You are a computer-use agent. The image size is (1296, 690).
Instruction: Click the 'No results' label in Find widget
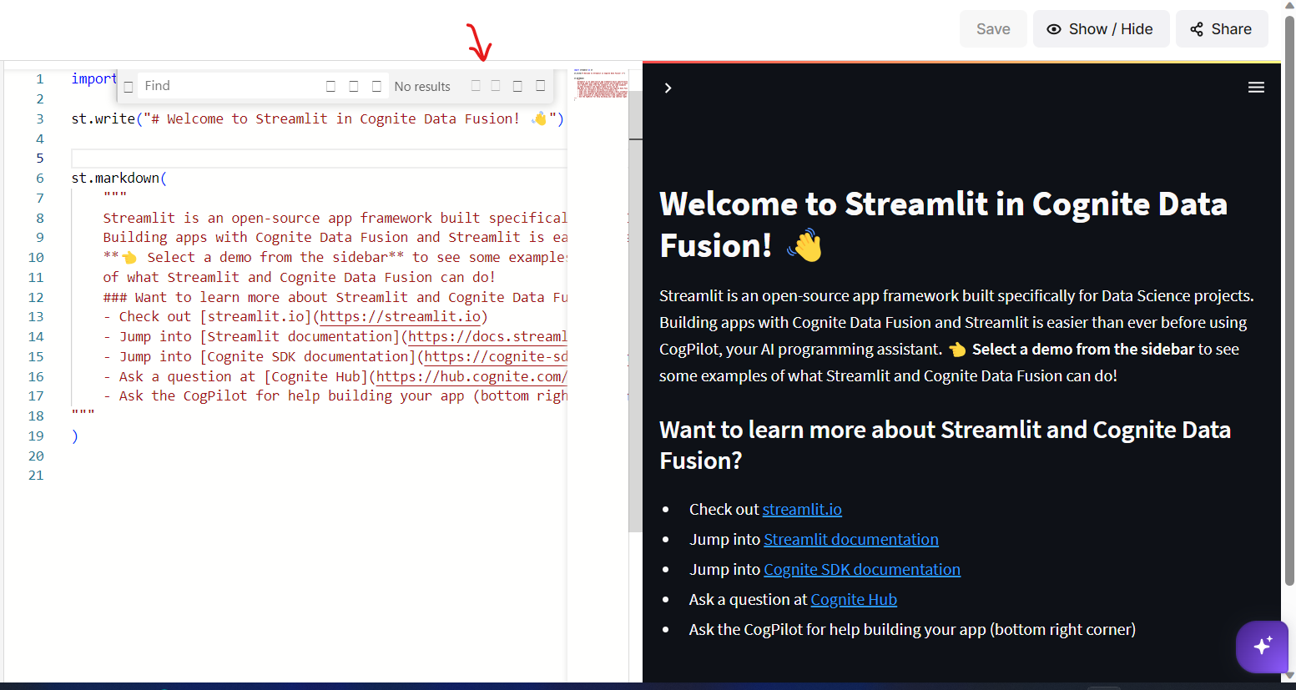(x=422, y=87)
